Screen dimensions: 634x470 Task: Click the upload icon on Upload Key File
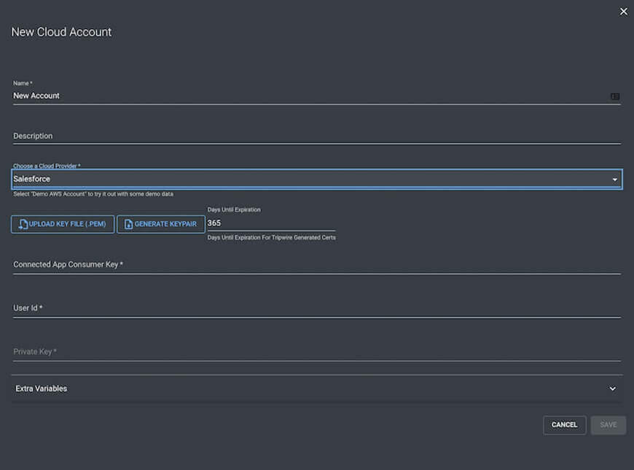point(23,224)
